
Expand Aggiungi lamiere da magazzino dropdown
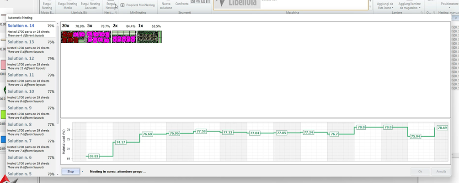pyautogui.click(x=410, y=6)
